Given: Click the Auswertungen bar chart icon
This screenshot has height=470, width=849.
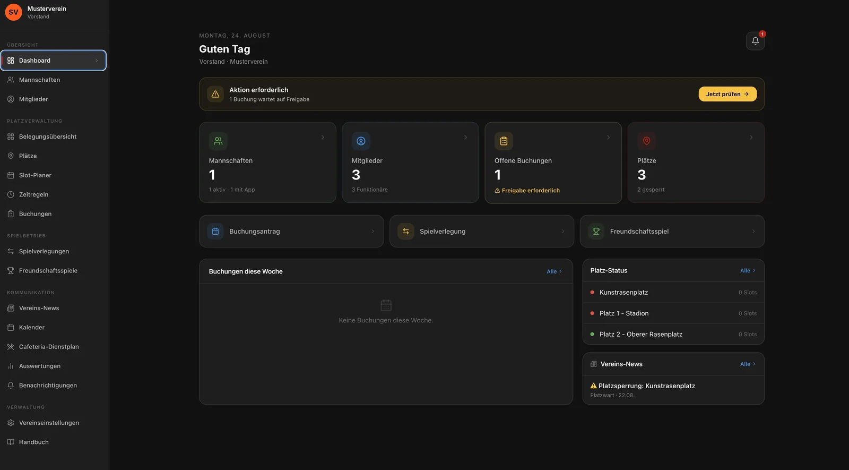Looking at the screenshot, I should tap(11, 366).
